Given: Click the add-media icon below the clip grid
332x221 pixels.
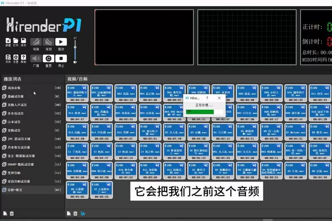Looking at the screenshot, I should [69, 213].
